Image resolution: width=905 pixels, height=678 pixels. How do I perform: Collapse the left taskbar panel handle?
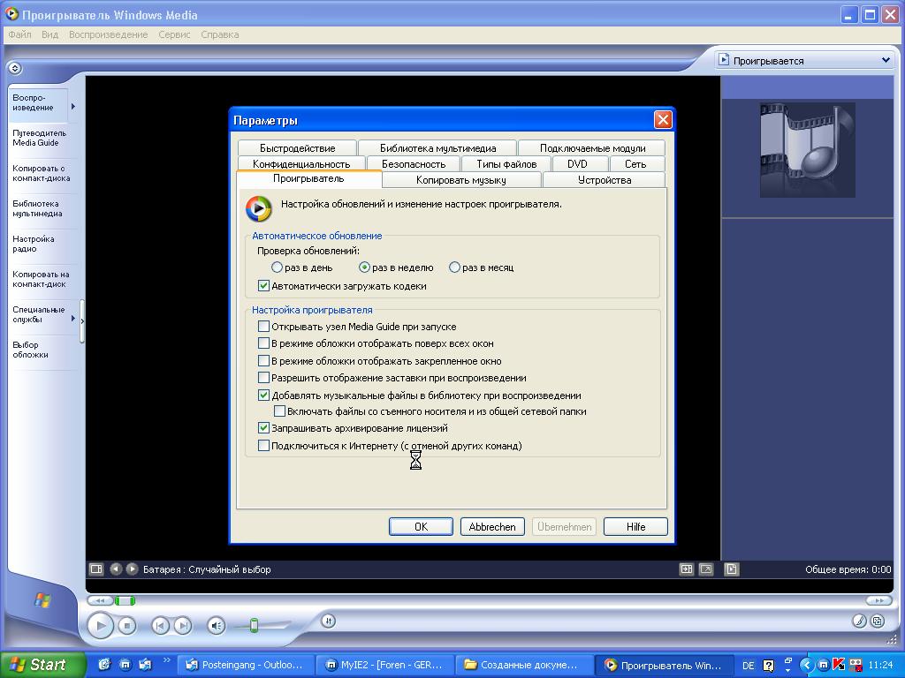coord(82,321)
